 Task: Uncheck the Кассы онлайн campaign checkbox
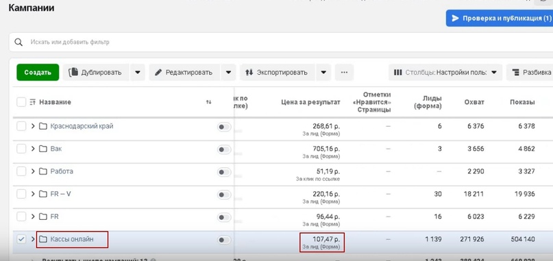[21, 239]
